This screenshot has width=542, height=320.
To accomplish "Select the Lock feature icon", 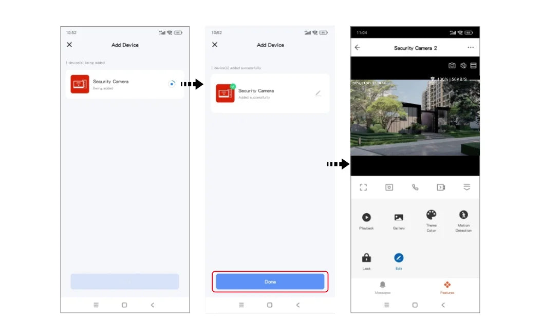I will [x=366, y=258].
